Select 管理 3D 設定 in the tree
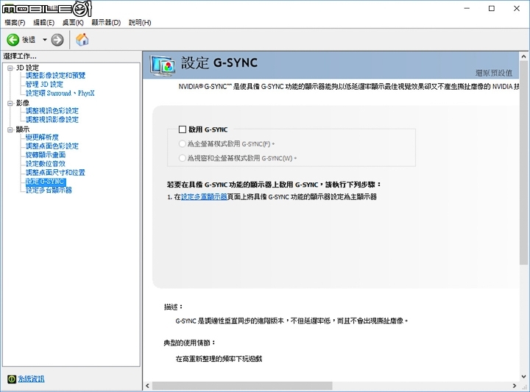530x392 pixels. (44, 84)
